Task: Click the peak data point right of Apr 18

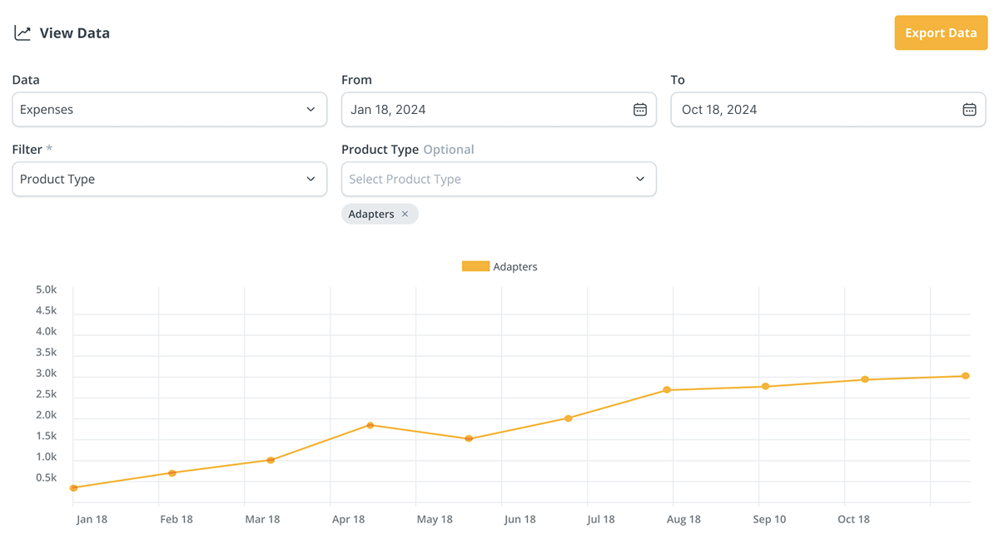Action: click(370, 425)
